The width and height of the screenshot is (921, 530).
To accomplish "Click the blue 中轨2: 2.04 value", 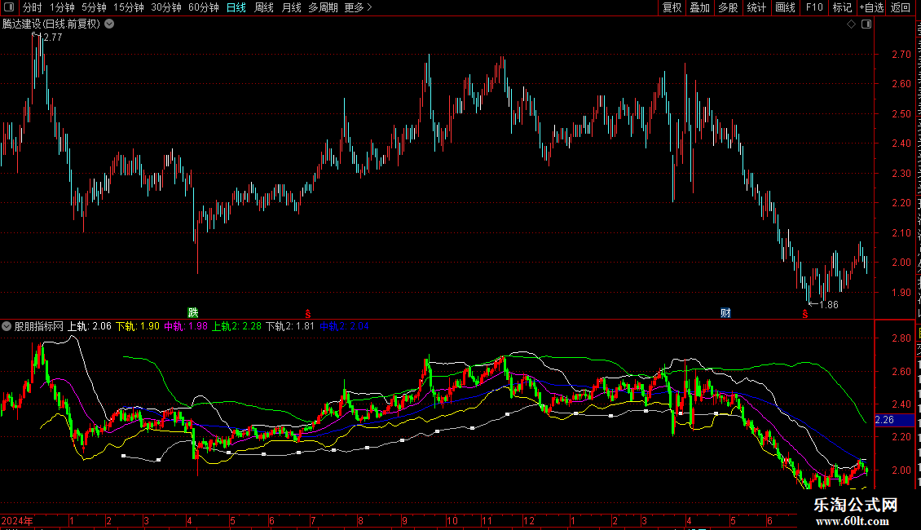I will click(344, 326).
